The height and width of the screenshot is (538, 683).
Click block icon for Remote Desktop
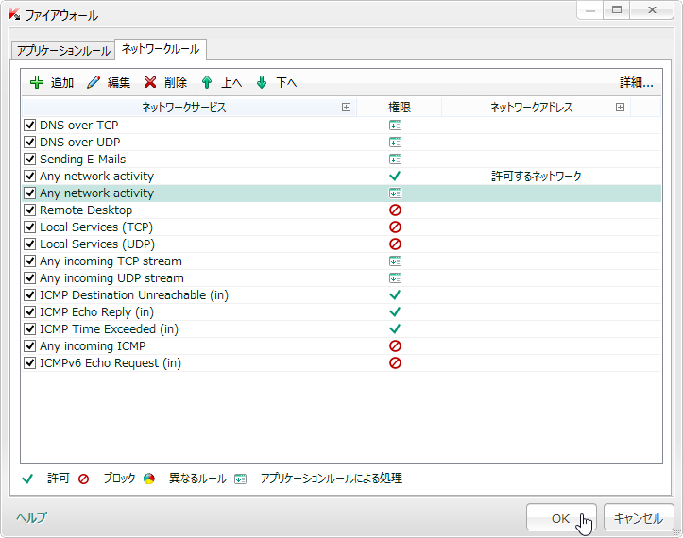tap(395, 210)
